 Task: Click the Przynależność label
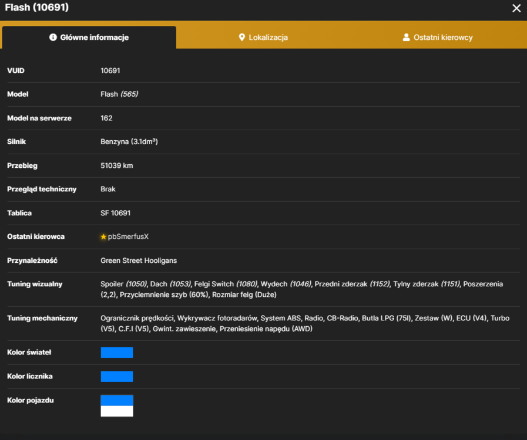click(32, 260)
